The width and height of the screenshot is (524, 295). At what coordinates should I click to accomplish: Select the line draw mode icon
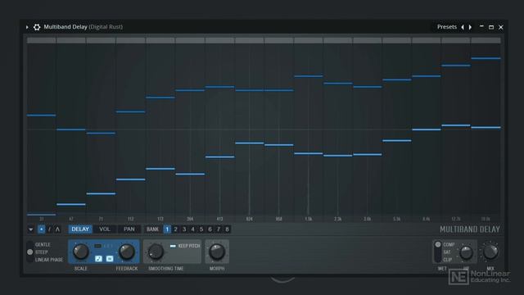[49, 229]
